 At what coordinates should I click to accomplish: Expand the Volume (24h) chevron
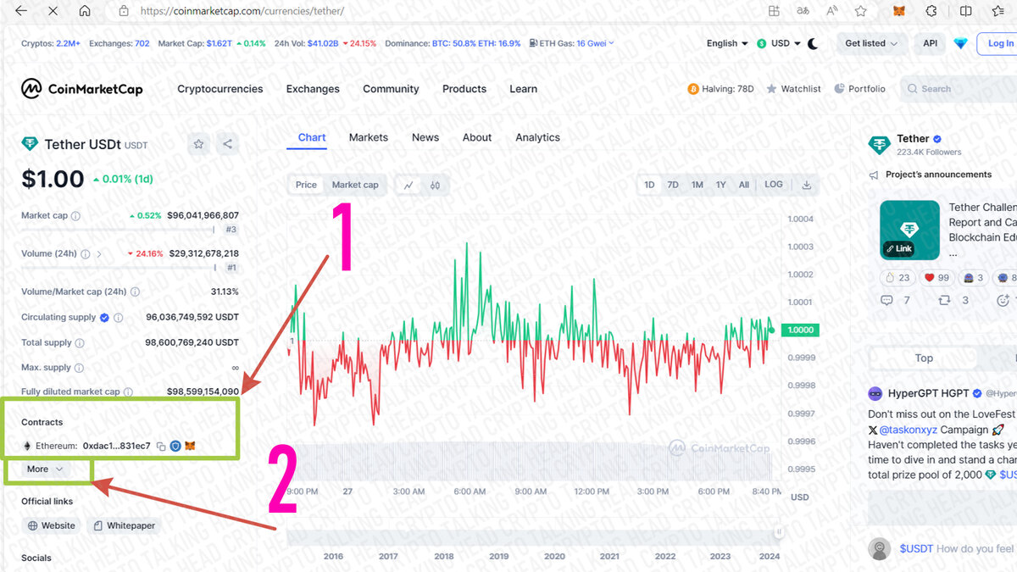pos(99,254)
